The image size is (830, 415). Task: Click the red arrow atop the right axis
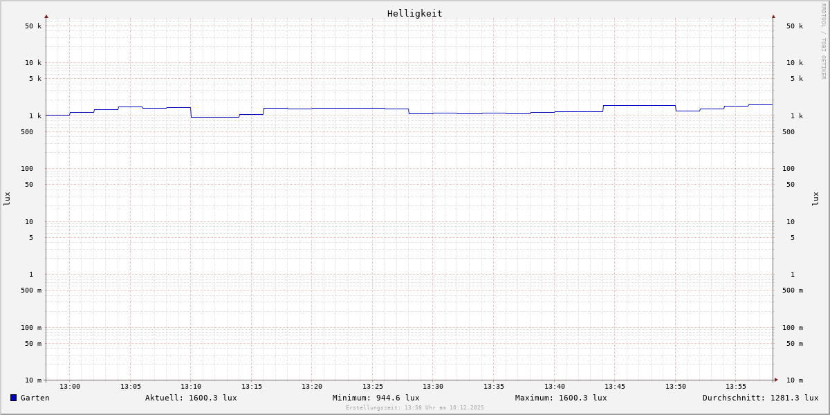[773, 16]
